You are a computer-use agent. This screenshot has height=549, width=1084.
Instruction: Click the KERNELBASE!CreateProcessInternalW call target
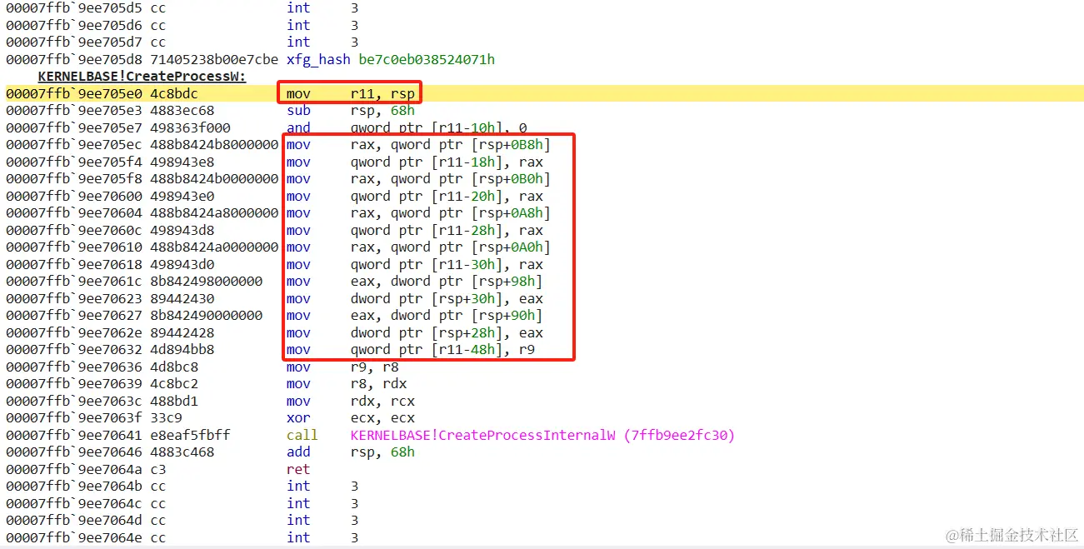[542, 435]
